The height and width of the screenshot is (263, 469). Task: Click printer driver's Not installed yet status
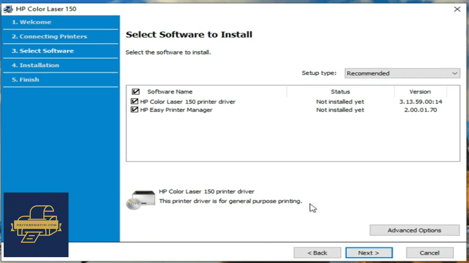tap(340, 102)
